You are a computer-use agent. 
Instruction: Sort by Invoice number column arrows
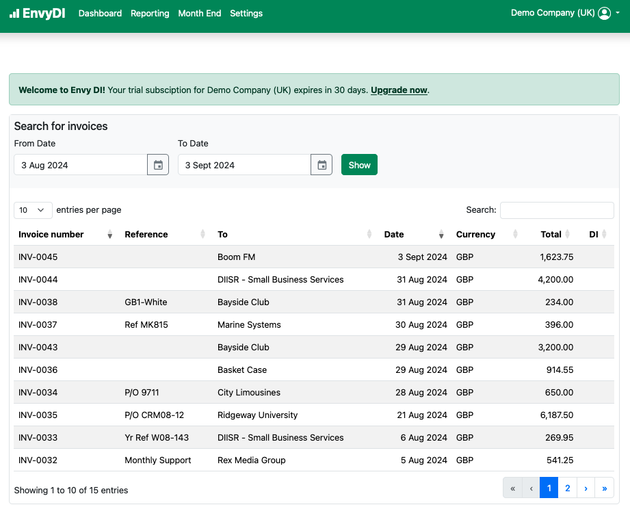tap(110, 235)
